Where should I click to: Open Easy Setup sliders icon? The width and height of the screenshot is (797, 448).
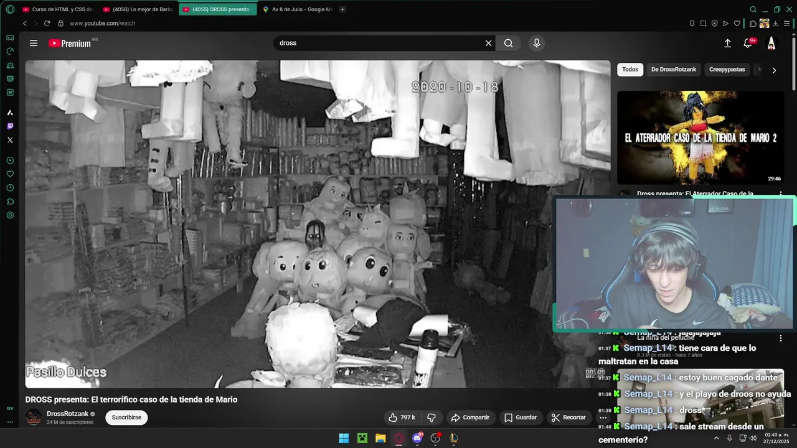point(787,24)
